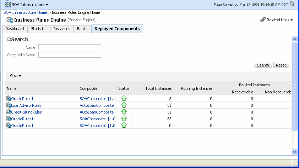
Task: Click the SOA Infrastructure icon at top left
Action: point(8,5)
